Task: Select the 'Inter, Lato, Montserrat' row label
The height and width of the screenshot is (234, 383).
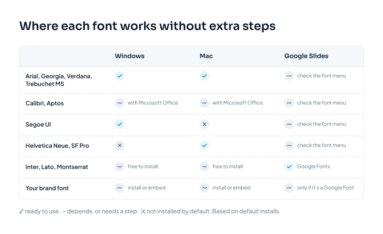Action: point(57,167)
